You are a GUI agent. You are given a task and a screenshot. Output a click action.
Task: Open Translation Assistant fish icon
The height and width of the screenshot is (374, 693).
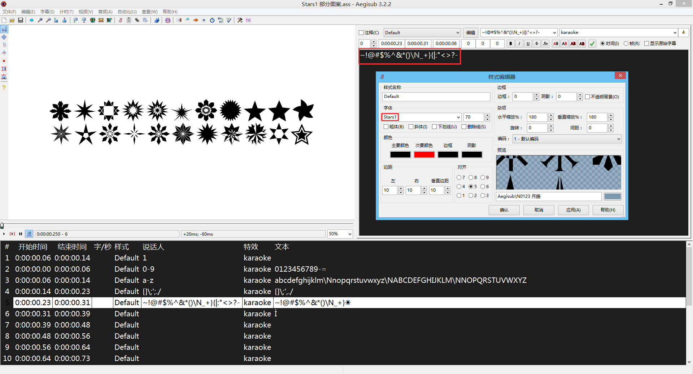point(196,20)
